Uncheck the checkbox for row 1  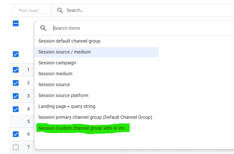[x=16, y=70]
